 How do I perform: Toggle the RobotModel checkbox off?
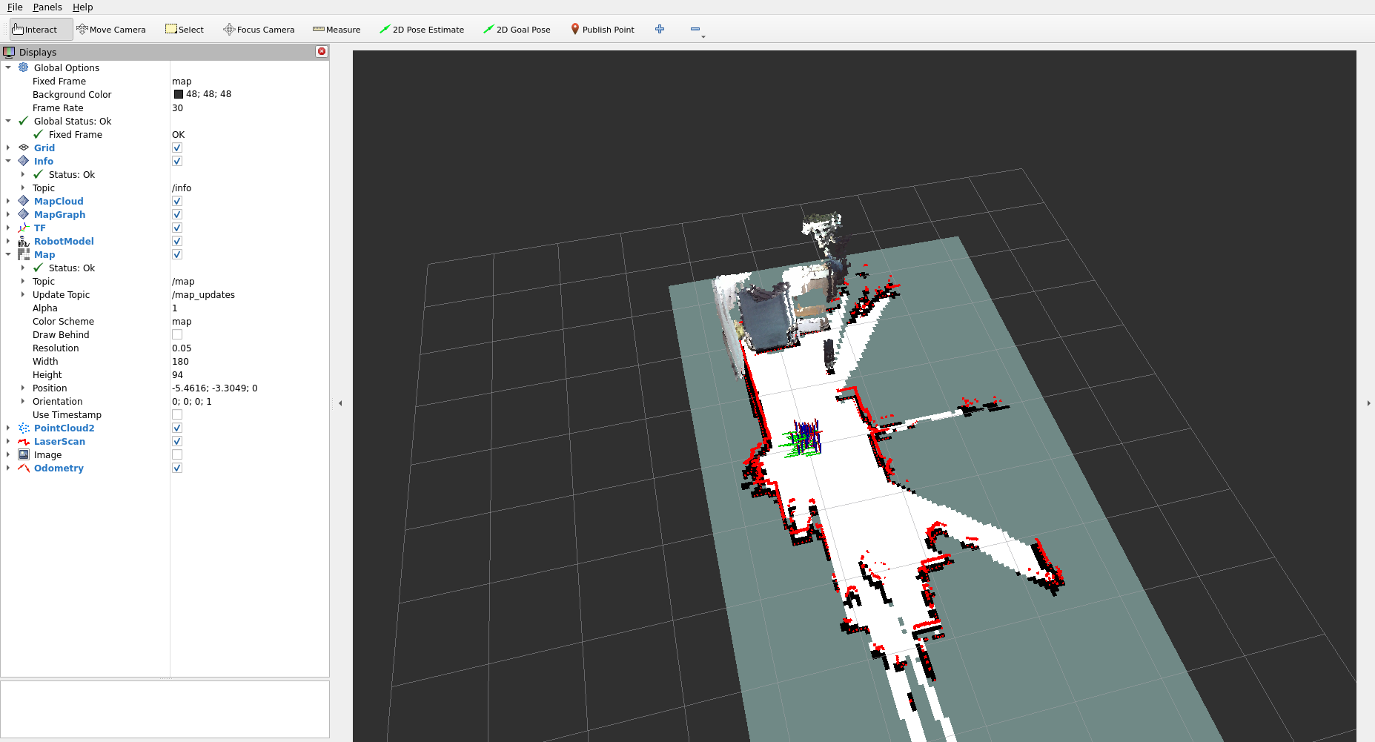coord(177,241)
